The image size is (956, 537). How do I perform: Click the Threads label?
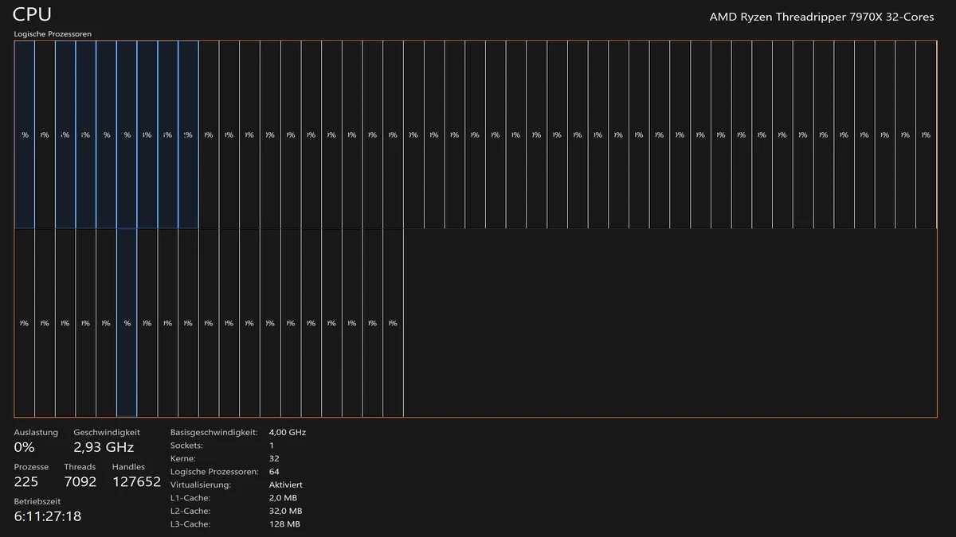click(x=80, y=467)
